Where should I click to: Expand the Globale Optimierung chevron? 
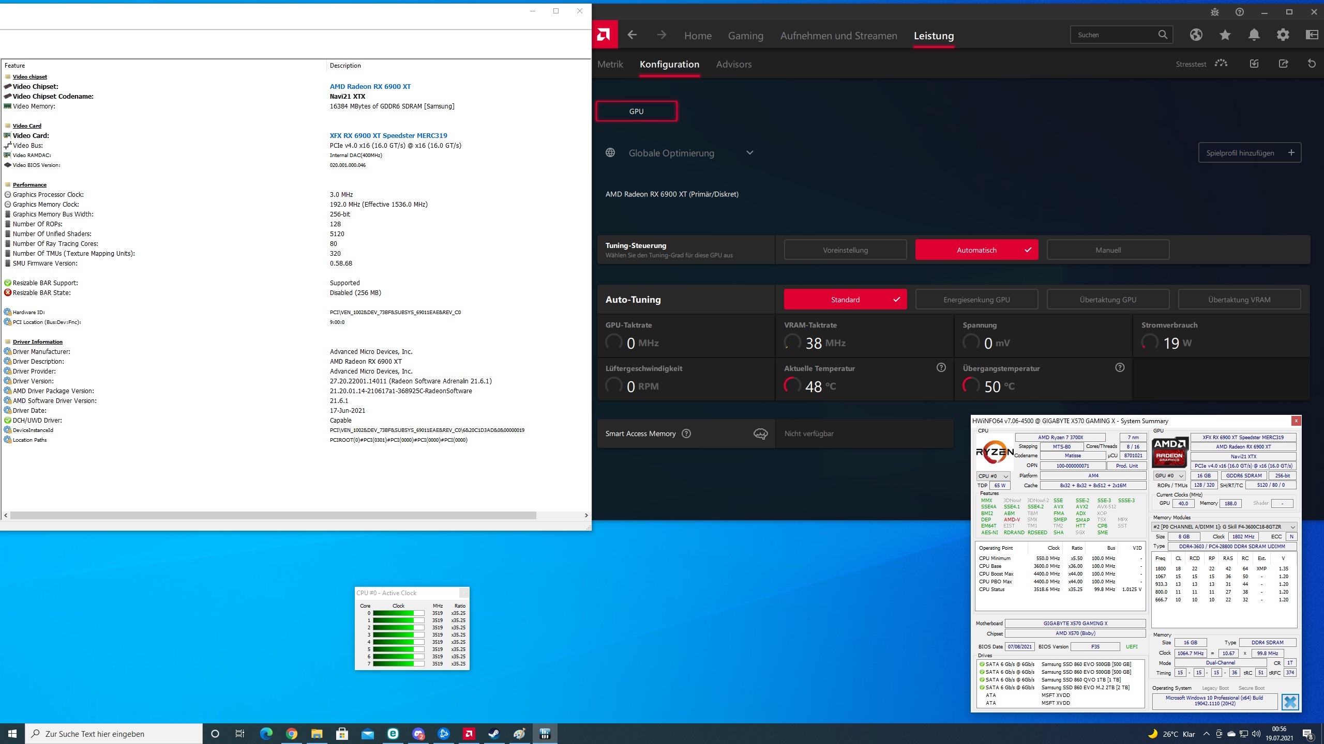click(750, 152)
